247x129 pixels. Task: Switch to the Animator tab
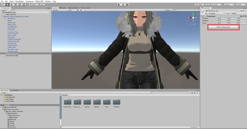tap(86, 8)
